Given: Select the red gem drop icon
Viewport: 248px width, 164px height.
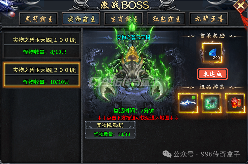Looking at the screenshot, I should 235,103.
